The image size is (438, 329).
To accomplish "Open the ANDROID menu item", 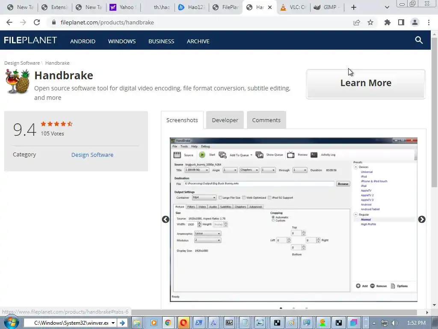I will [x=83, y=41].
